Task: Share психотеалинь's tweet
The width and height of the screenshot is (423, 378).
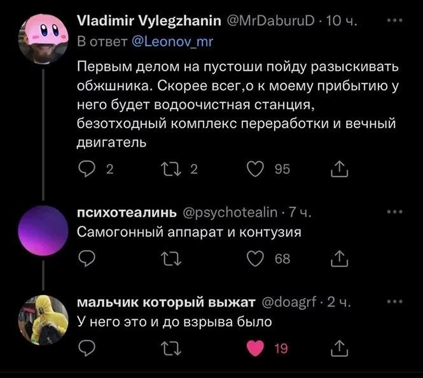Action: (x=339, y=258)
